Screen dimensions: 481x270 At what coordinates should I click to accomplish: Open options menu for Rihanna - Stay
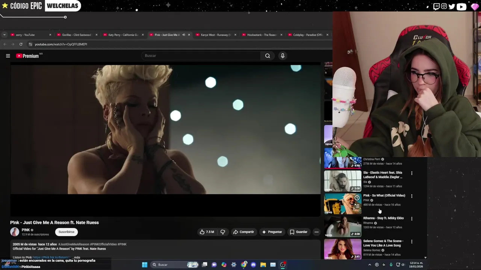click(411, 219)
